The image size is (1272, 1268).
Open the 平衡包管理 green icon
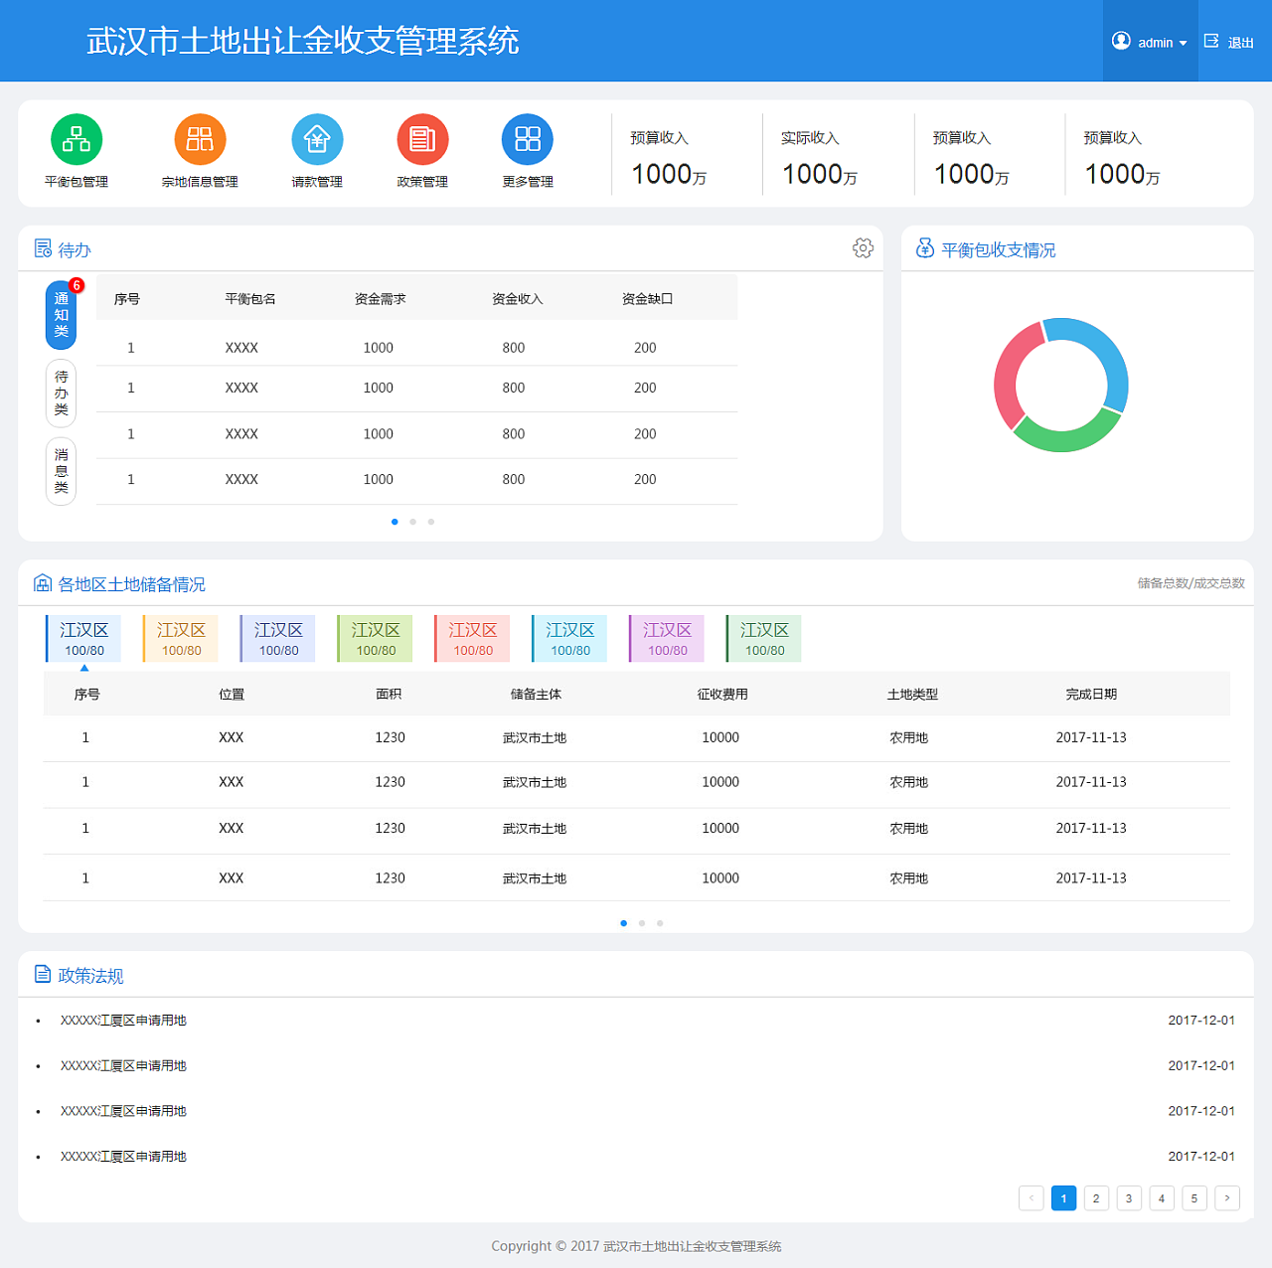pos(77,140)
